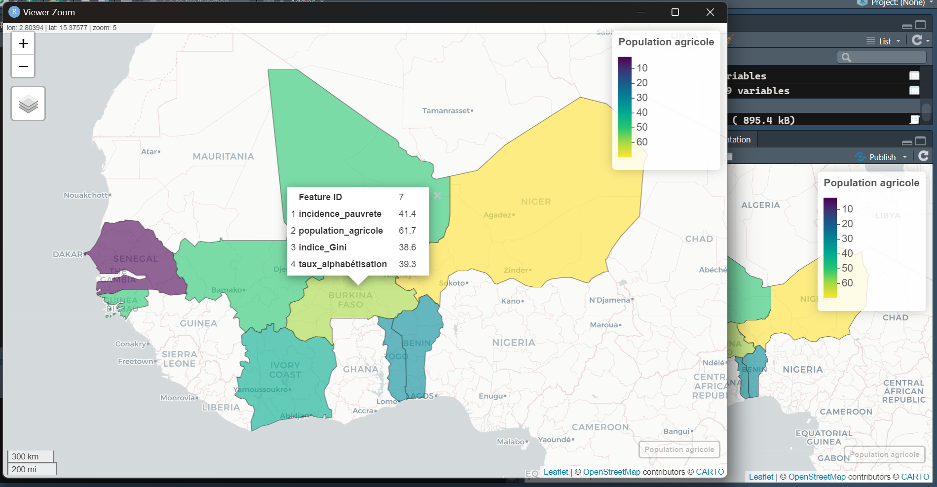Open the OpenStreetMap link in Viewer Zoom

point(611,472)
